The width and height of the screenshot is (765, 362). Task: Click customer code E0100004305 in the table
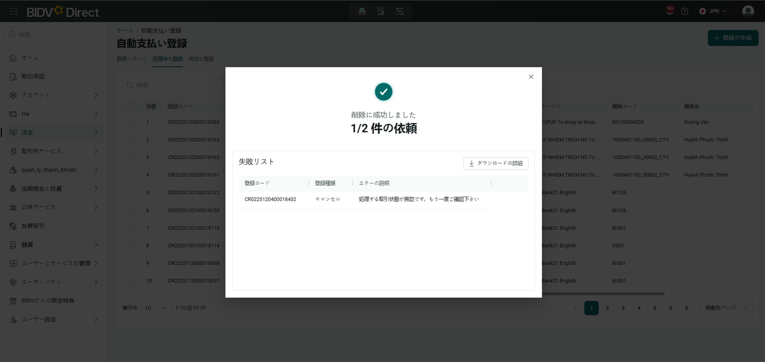(628, 122)
